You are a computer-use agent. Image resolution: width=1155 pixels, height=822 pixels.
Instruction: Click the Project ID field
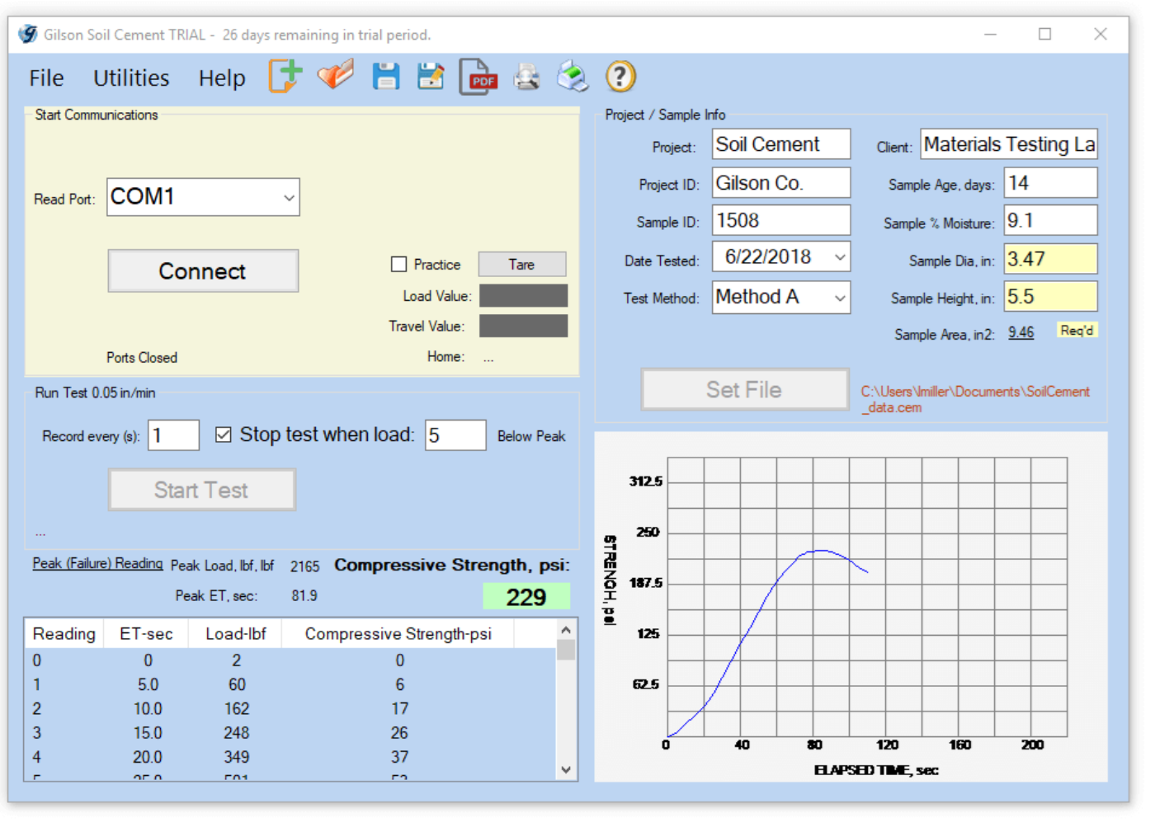(x=781, y=182)
